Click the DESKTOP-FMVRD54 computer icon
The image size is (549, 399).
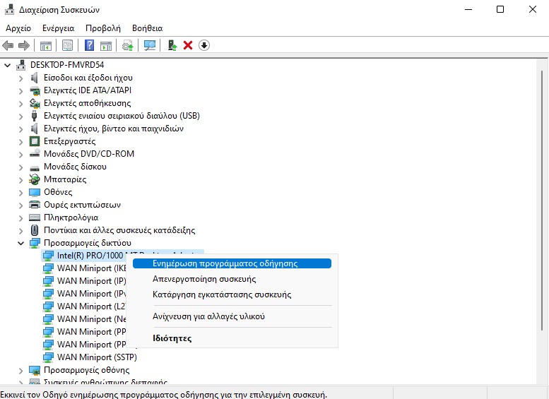coord(21,65)
